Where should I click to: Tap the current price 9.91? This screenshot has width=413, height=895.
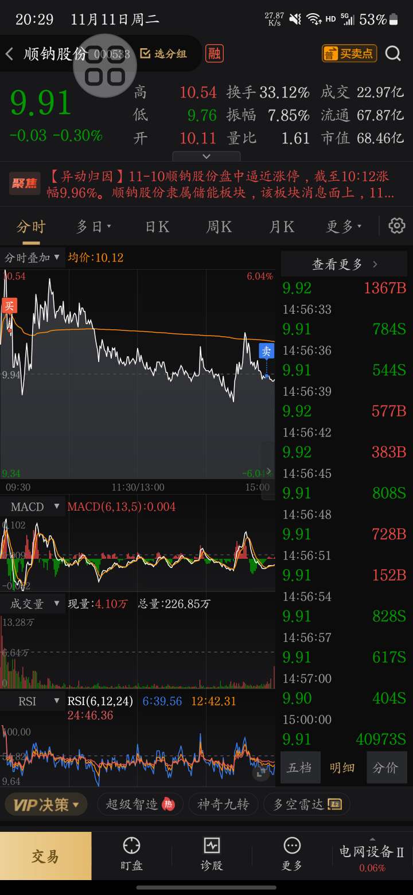click(x=41, y=103)
